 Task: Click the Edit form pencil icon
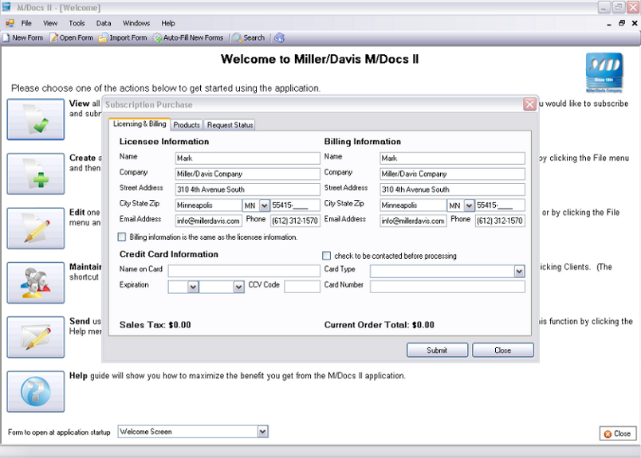(36, 228)
